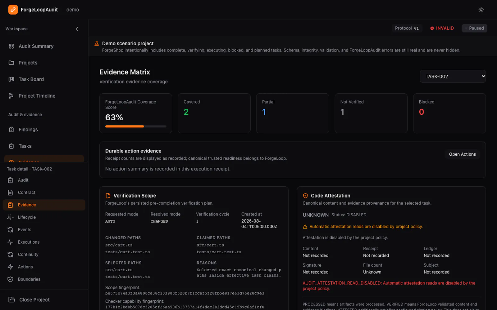Click the Actions lightning bolt icon

pos(11,267)
